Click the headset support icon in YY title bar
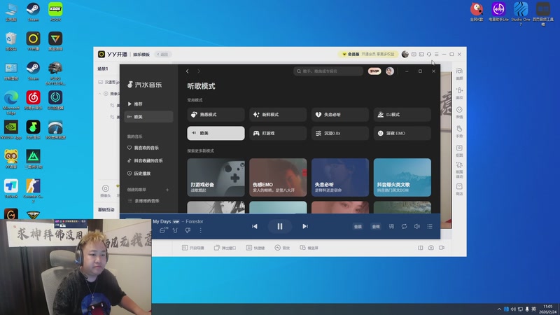This screenshot has height=315, width=560. tap(429, 55)
